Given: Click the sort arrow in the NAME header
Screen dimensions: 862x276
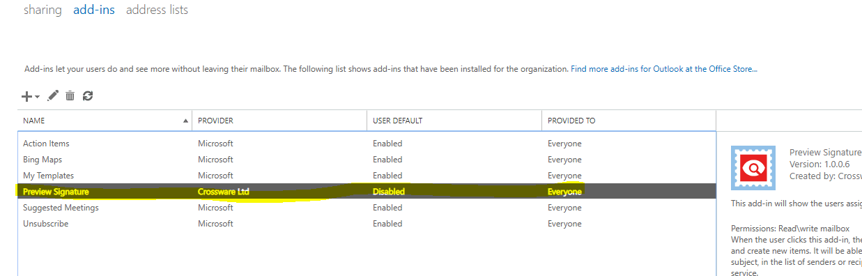Looking at the screenshot, I should coord(185,121).
